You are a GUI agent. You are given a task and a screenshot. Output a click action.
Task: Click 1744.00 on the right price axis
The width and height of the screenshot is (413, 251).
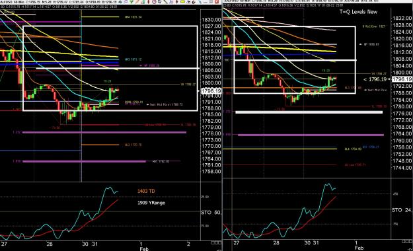pyautogui.click(x=402, y=168)
